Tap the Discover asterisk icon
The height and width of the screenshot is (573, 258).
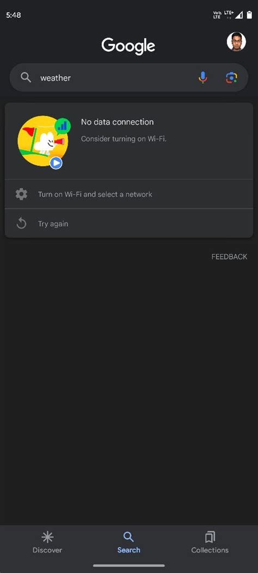pyautogui.click(x=47, y=537)
